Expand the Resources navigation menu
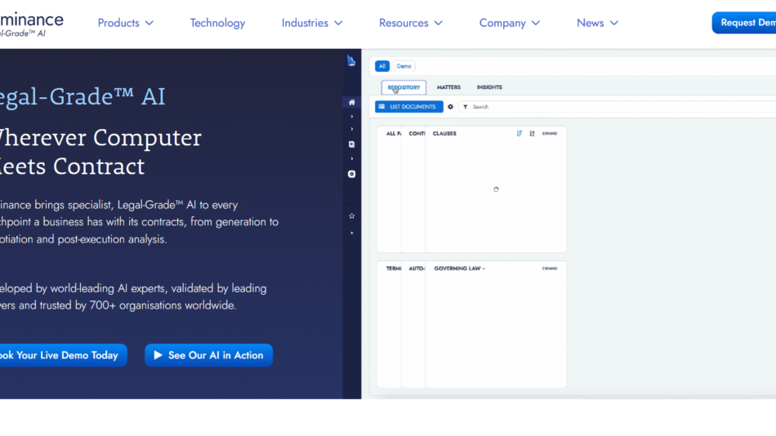Screen dimensions: 776x436 411,23
